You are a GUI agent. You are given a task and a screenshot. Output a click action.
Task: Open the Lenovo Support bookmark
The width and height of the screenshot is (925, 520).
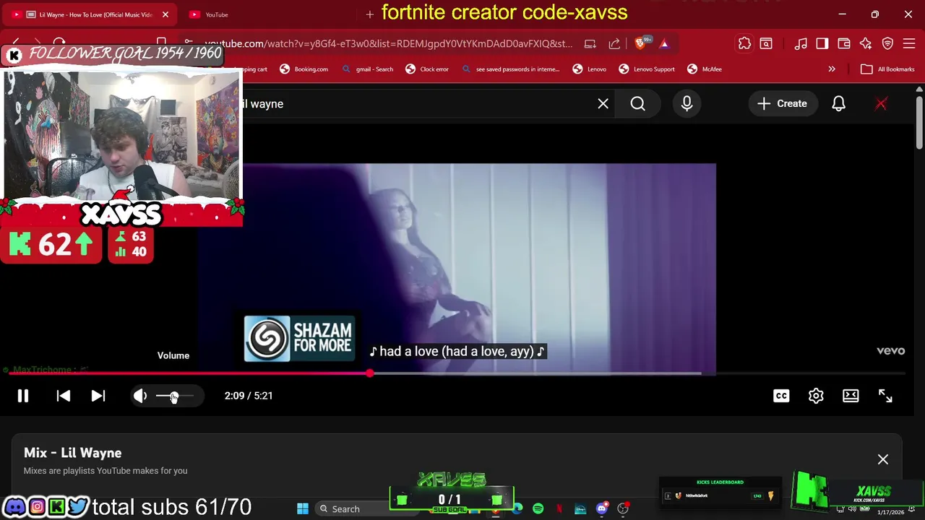pos(647,69)
